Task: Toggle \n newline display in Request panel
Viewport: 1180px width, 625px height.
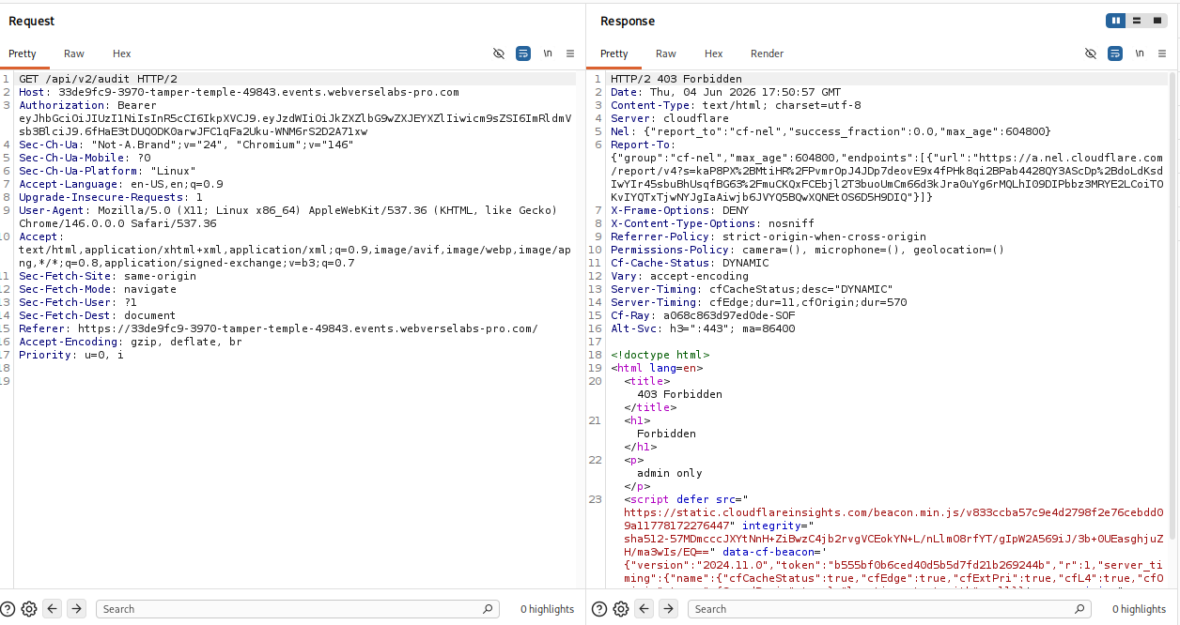Action: coord(548,53)
